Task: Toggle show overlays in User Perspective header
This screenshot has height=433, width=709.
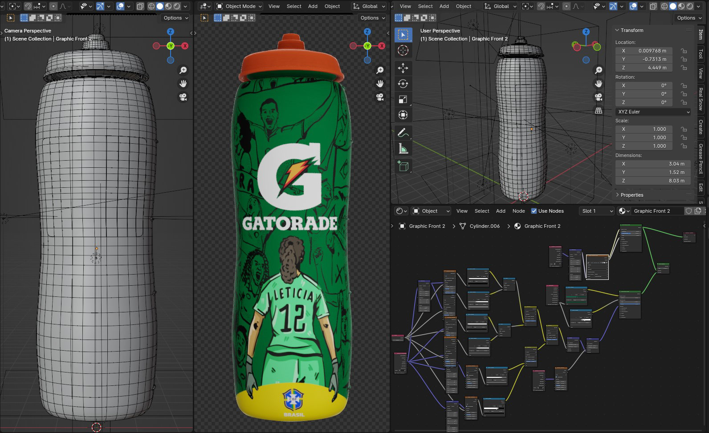Action: point(633,6)
